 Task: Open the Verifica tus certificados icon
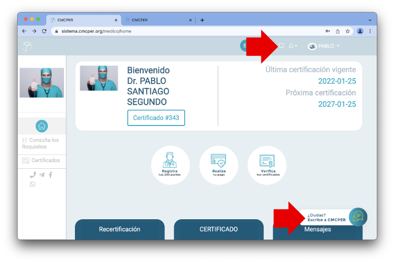click(x=267, y=165)
